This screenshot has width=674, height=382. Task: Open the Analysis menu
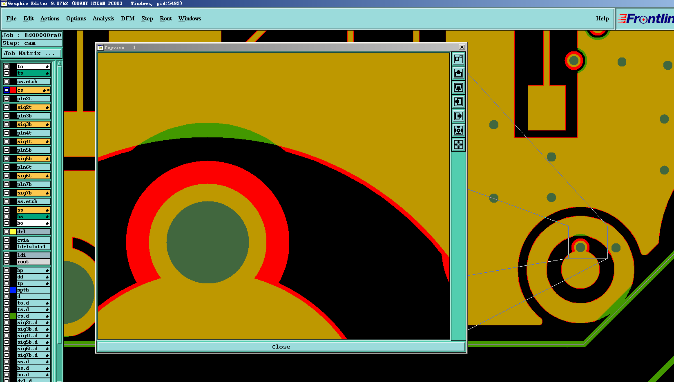(103, 19)
